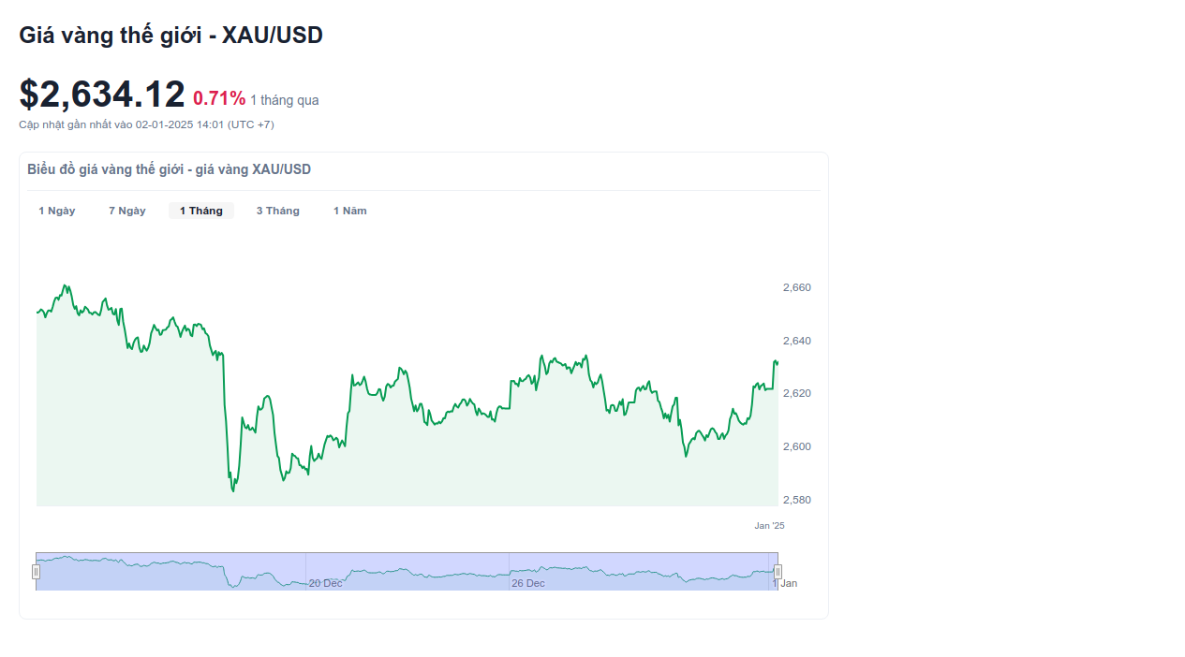Switch chart to "7 Ngày" range
Viewport: 1185px width, 657px height.
click(127, 211)
